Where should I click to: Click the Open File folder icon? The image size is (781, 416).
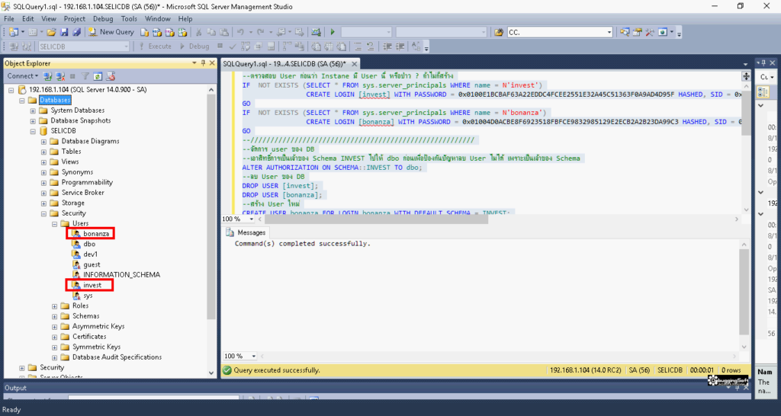point(51,32)
